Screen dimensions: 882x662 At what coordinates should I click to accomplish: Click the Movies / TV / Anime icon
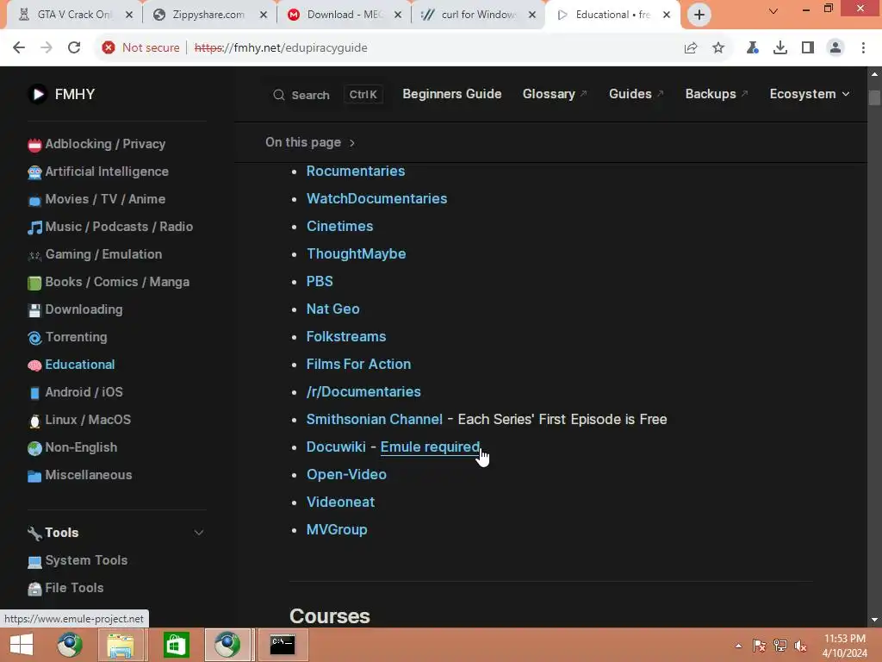(34, 200)
